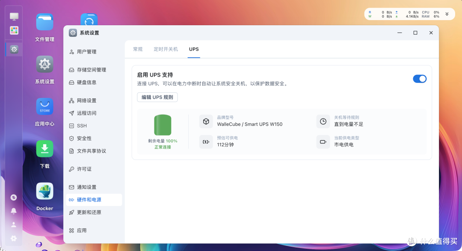Open 通知设置 in sidebar
Viewport: 462px width, 251px height.
coord(94,187)
